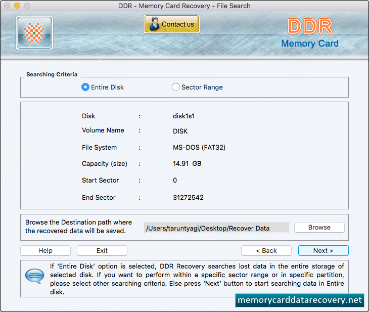Click the orange checkered app logo icon

34,33
